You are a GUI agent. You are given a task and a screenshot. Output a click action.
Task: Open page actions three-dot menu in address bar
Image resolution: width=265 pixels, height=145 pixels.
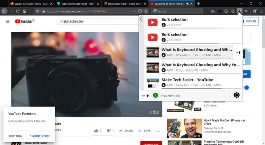click(x=134, y=11)
